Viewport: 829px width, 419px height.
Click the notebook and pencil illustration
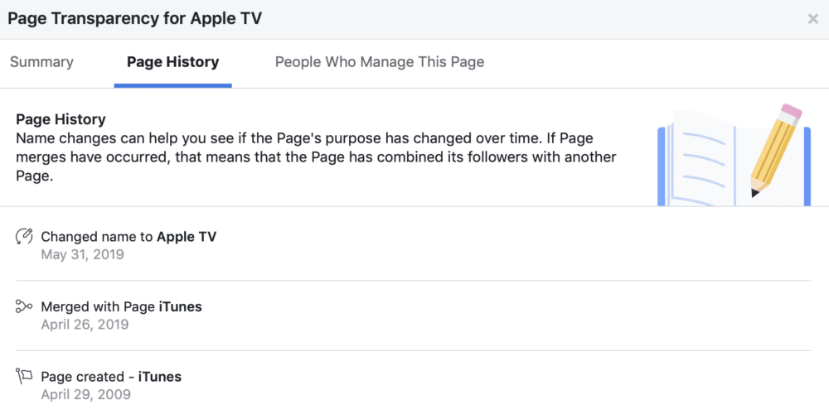click(734, 155)
